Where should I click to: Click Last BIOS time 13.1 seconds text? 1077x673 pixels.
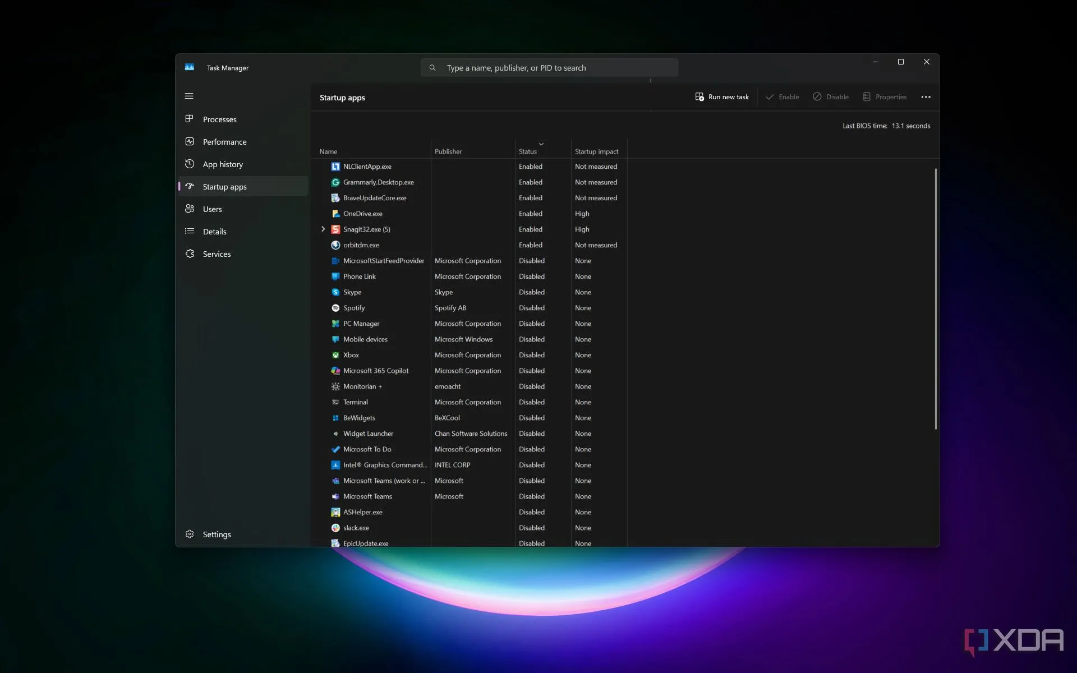[886, 126]
